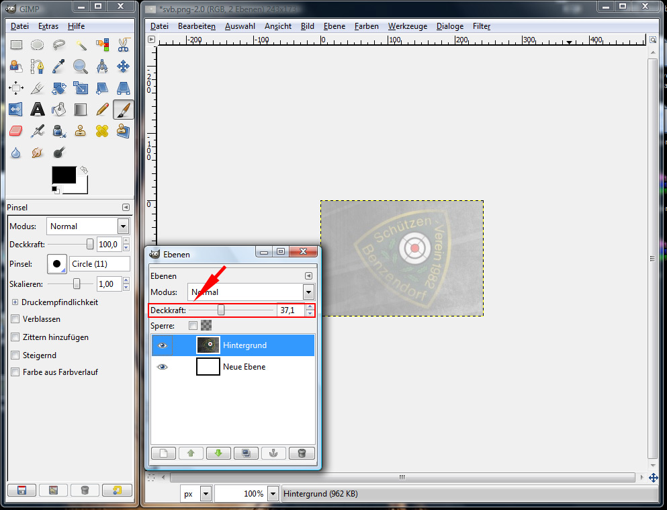Viewport: 667px width, 510px height.
Task: Expand the Druckempfindlichkeit section
Action: pyautogui.click(x=15, y=302)
